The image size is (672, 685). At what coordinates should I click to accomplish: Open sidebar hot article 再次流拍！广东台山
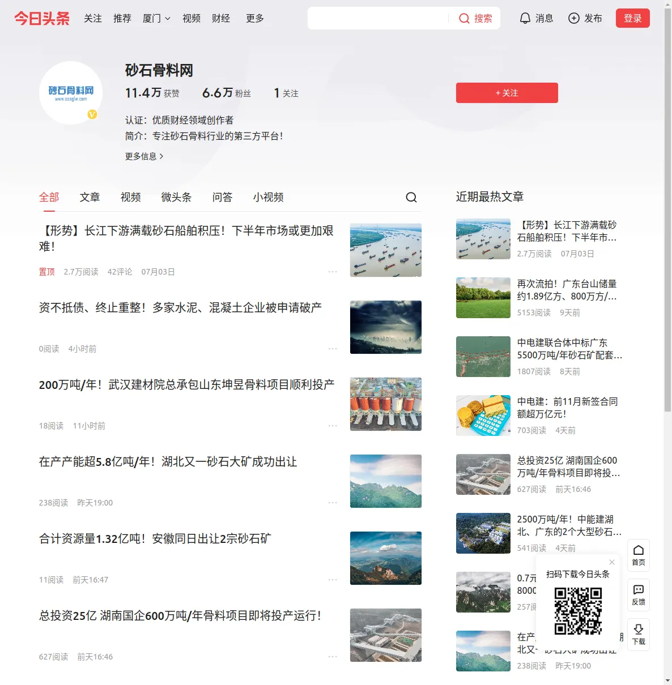(567, 290)
